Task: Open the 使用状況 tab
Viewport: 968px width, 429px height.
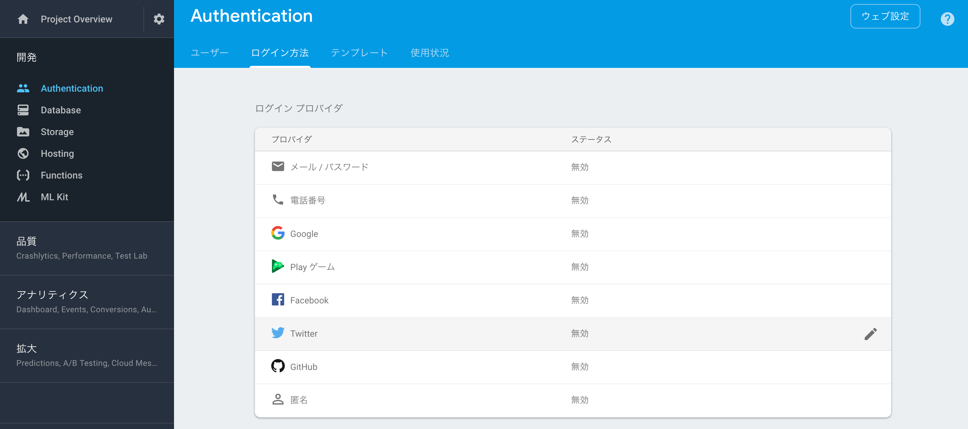Action: [430, 53]
